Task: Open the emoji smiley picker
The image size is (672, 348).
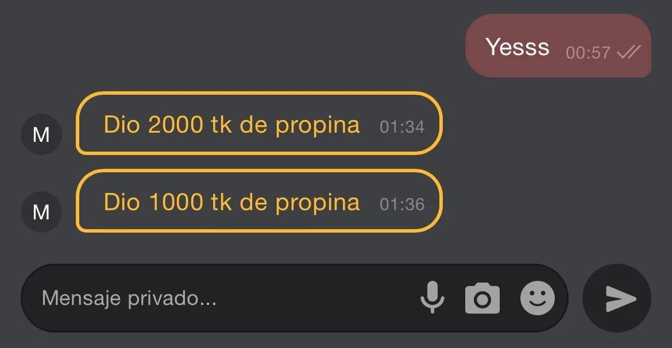Action: coord(538,298)
